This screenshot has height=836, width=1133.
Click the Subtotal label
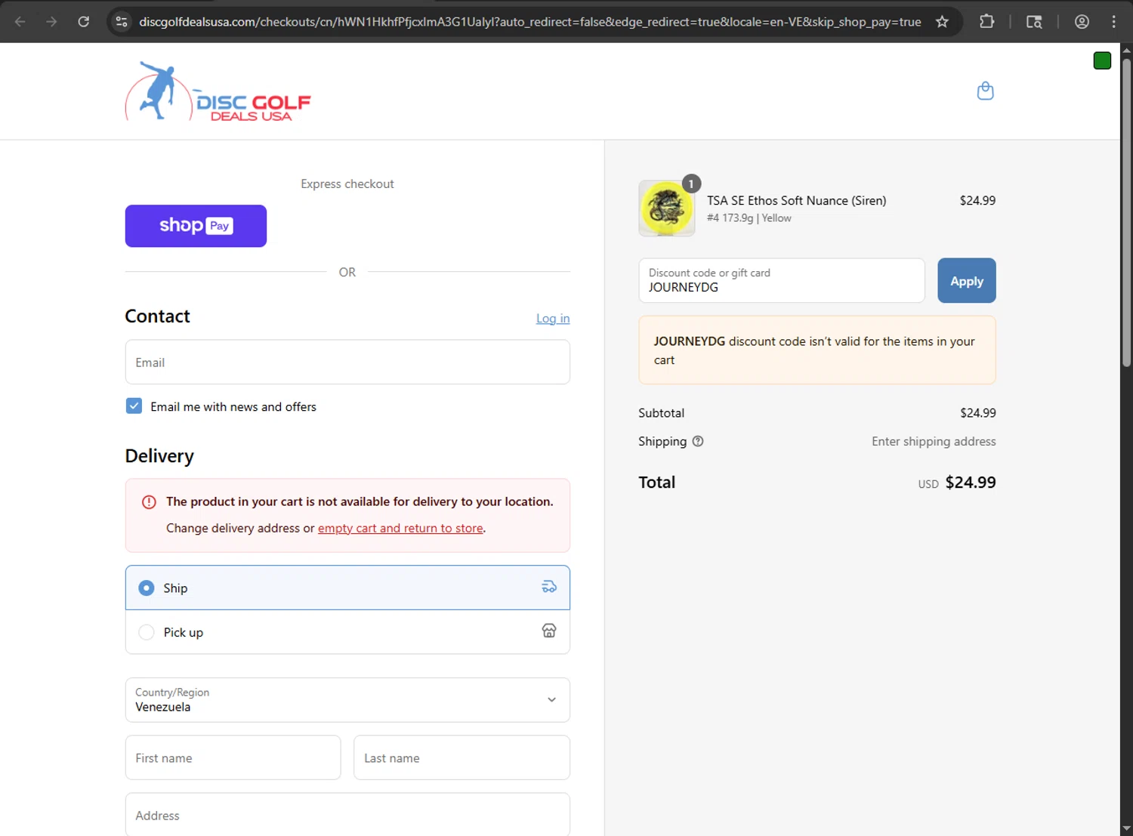pos(661,413)
